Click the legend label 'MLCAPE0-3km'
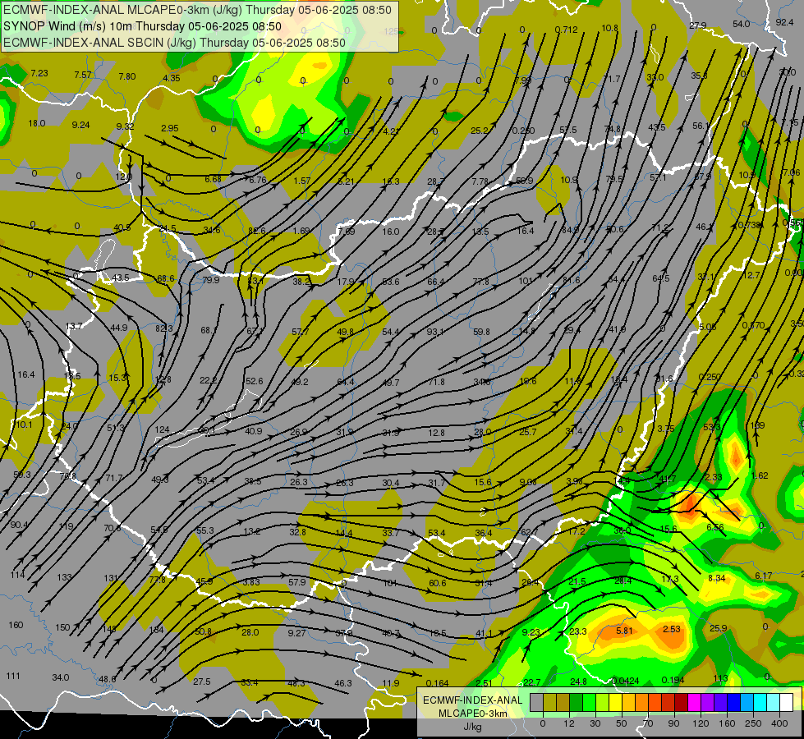This screenshot has width=804, height=739. (473, 714)
